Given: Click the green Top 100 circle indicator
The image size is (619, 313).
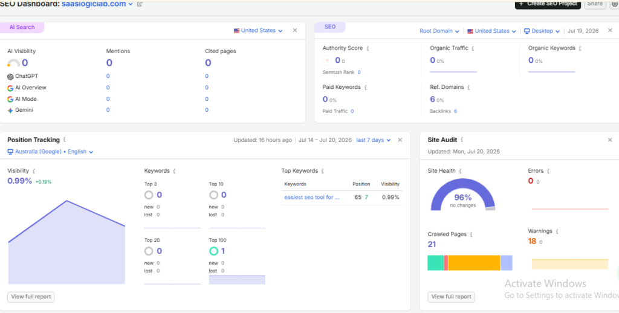Looking at the screenshot, I should [213, 251].
